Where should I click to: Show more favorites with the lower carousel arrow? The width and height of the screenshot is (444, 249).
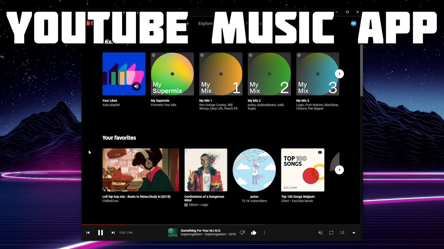tap(339, 170)
